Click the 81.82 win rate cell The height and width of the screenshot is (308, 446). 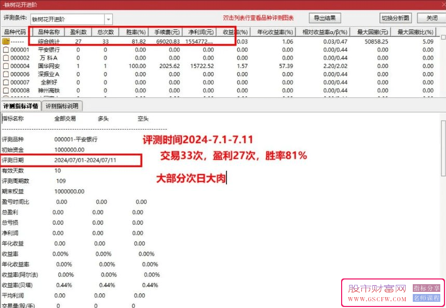139,41
